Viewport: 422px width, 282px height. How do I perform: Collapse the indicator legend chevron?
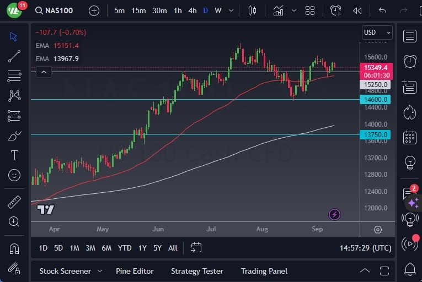click(x=44, y=71)
